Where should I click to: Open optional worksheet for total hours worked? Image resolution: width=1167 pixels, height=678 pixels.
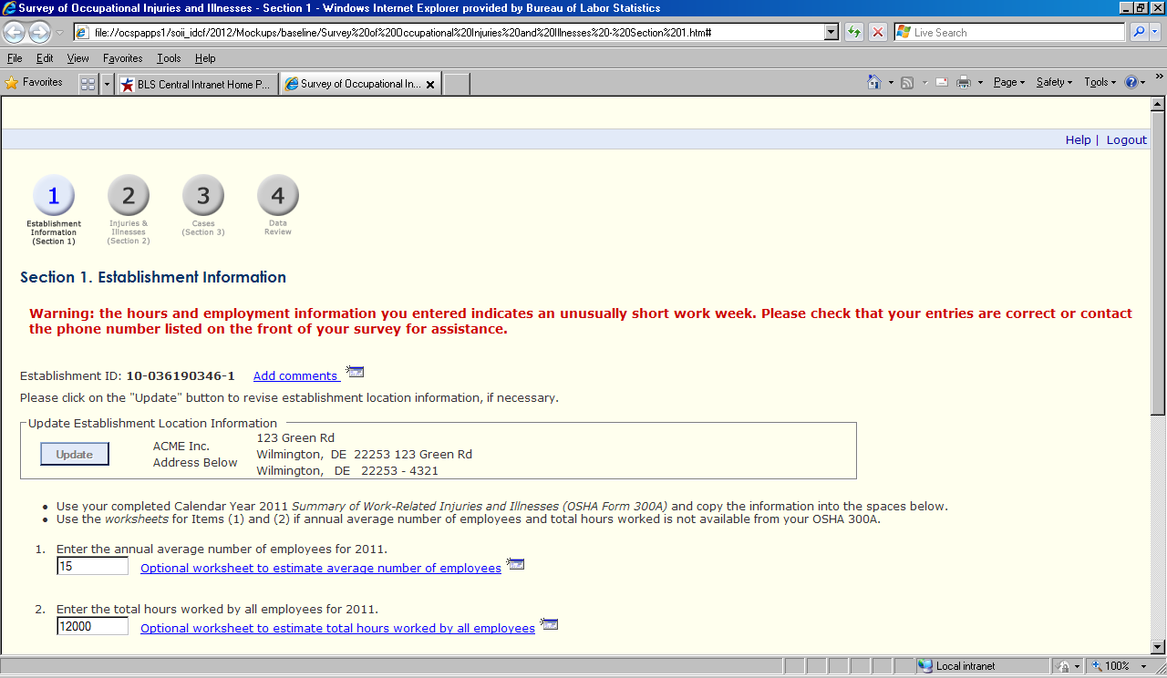[337, 628]
